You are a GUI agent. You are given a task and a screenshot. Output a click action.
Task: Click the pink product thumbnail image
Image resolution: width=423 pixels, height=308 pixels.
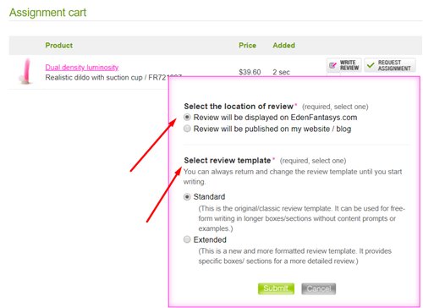pyautogui.click(x=25, y=71)
